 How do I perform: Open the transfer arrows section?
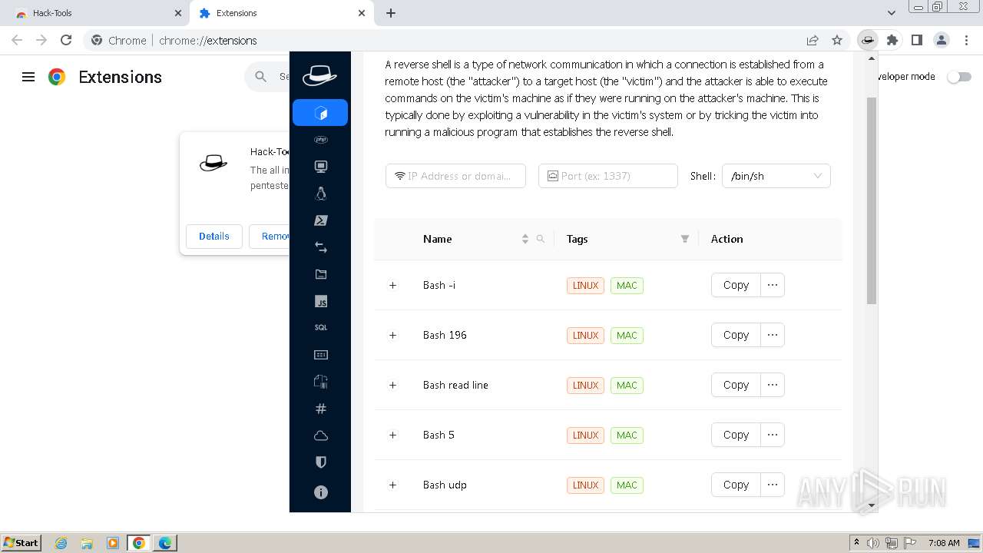pyautogui.click(x=320, y=247)
